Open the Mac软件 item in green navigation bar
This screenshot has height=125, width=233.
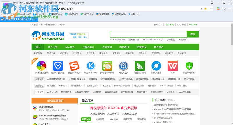pyautogui.click(x=70, y=47)
